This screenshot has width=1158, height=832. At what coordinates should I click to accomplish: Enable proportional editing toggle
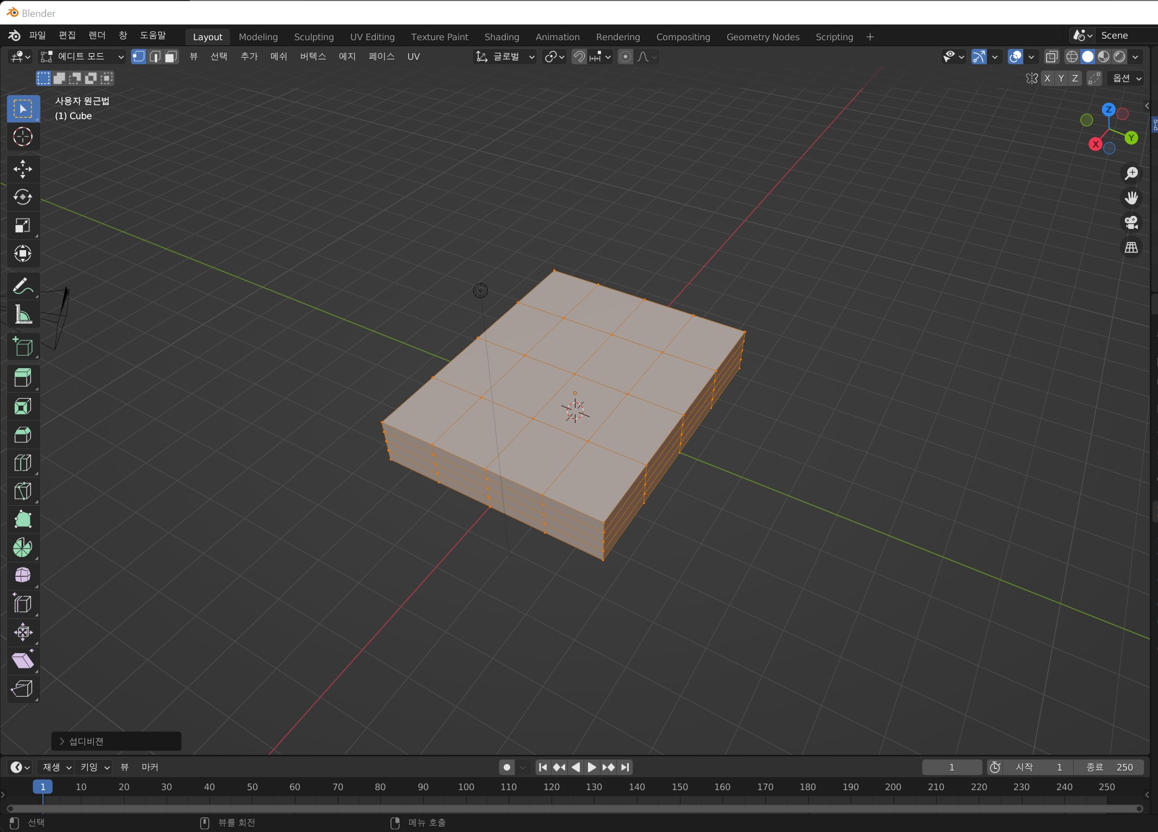coord(626,57)
